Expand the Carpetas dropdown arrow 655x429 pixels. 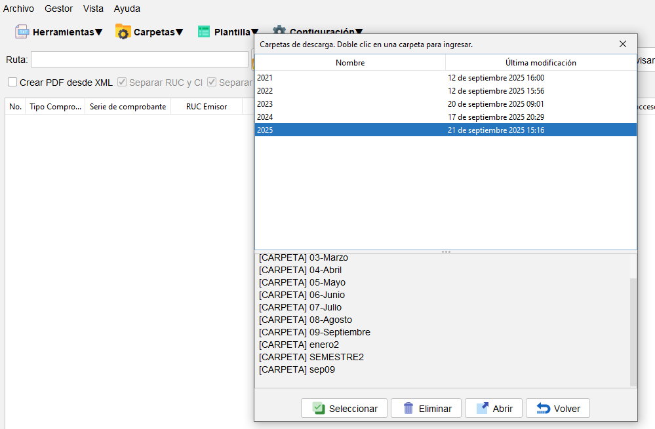[x=179, y=32]
